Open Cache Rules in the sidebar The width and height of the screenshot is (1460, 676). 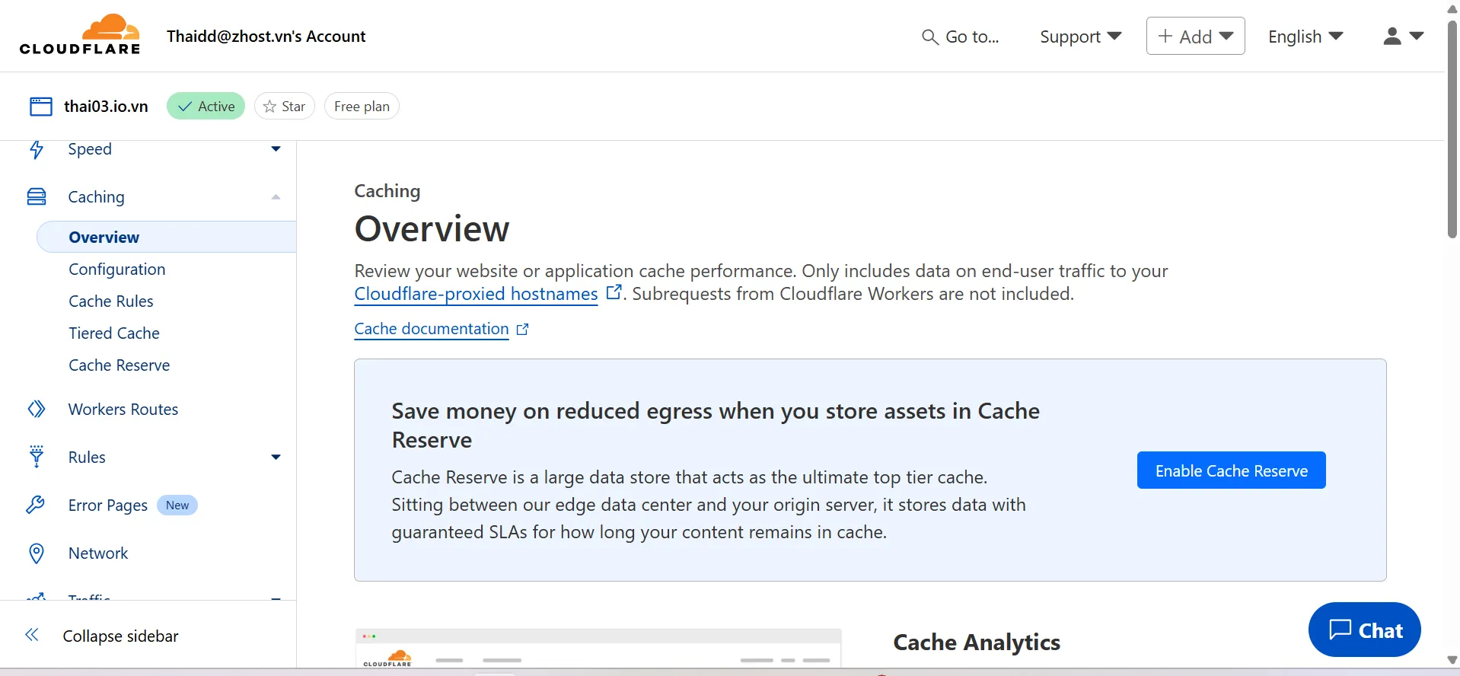pyautogui.click(x=111, y=301)
